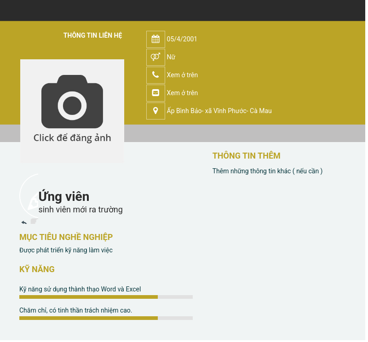Select the birth date 05/4/2001 field
The width and height of the screenshot is (368, 342).
[x=182, y=39]
